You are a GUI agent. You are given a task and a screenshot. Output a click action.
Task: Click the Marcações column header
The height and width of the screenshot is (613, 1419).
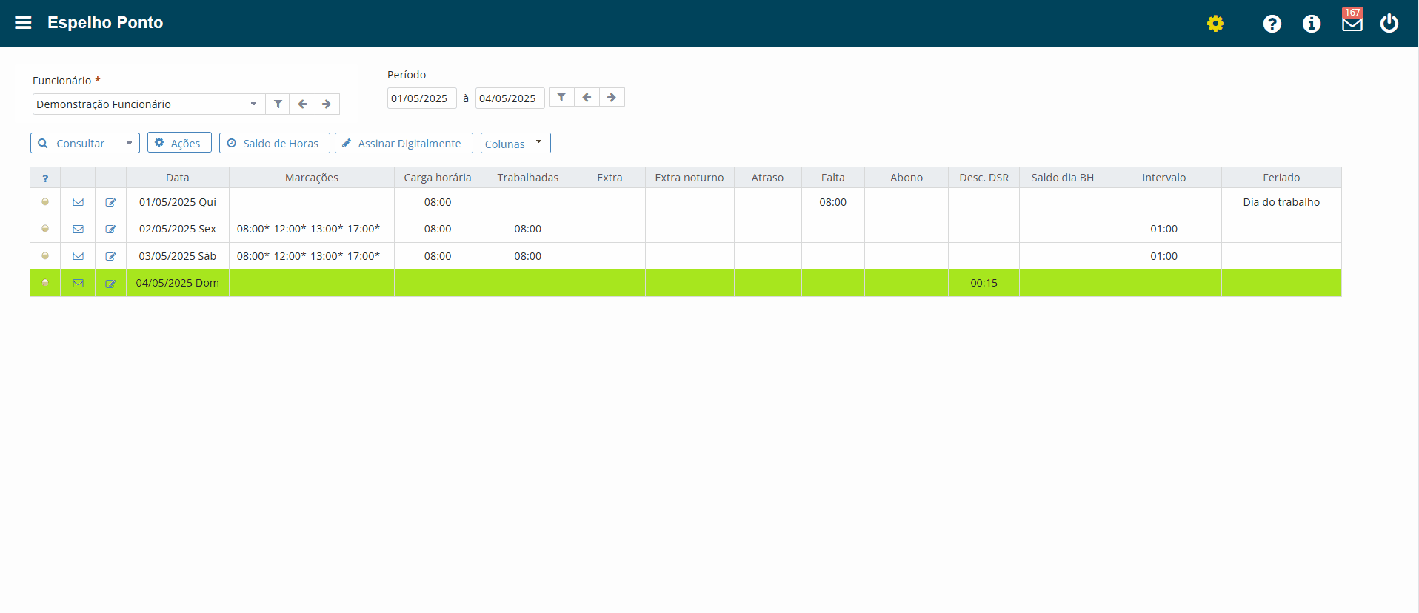pyautogui.click(x=312, y=178)
